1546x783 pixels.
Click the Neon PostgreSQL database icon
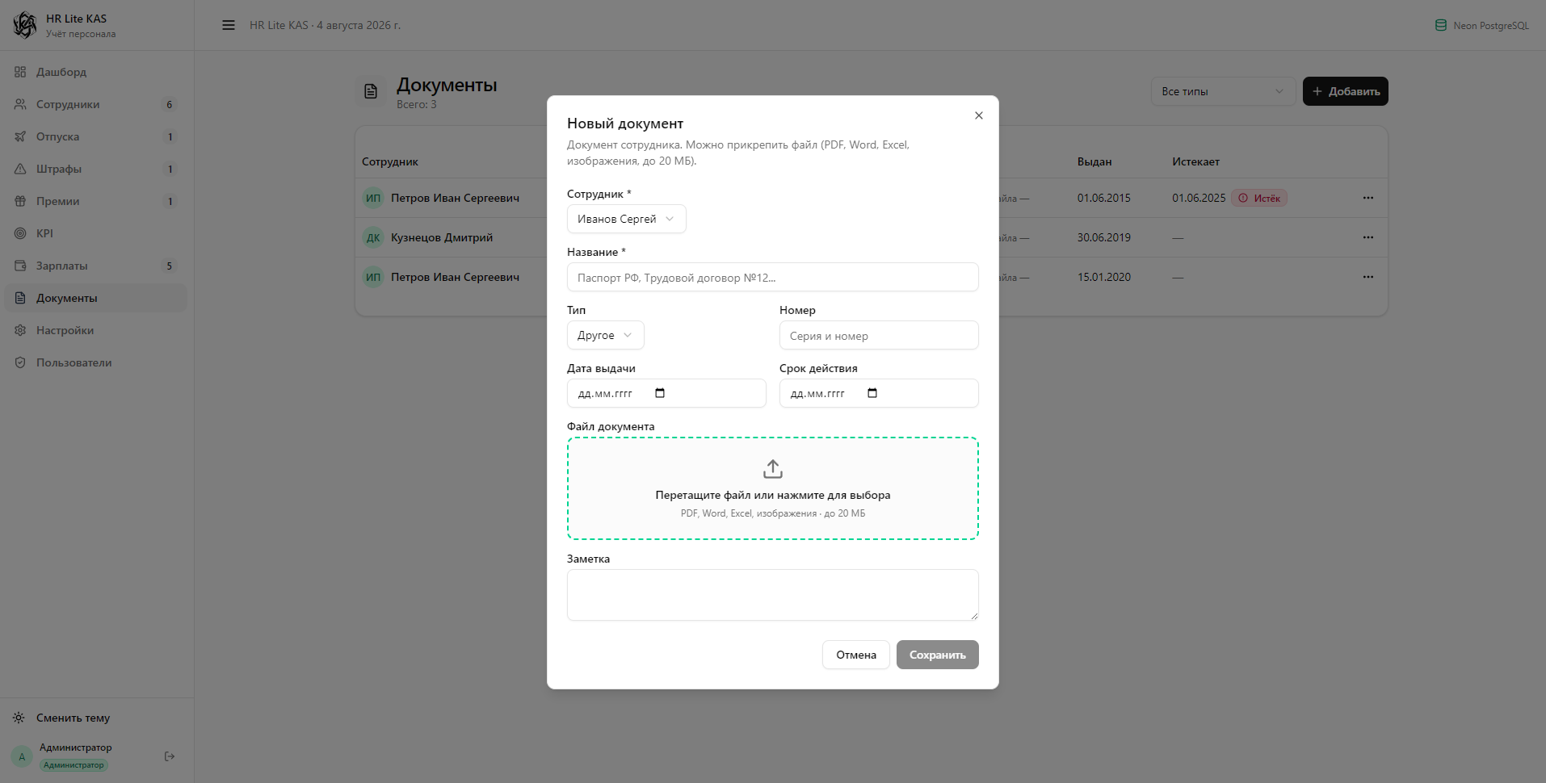pos(1440,25)
